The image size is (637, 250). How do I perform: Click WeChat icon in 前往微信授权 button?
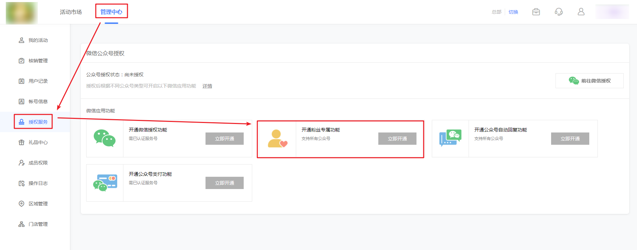pos(574,81)
